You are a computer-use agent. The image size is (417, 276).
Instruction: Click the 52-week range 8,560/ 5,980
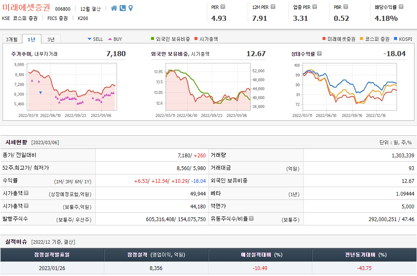point(191,168)
